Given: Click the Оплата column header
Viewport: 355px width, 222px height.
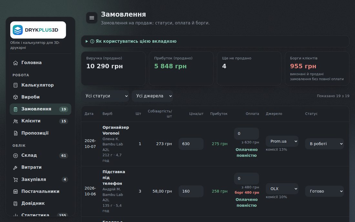Looking at the screenshot, I should pos(252,114).
